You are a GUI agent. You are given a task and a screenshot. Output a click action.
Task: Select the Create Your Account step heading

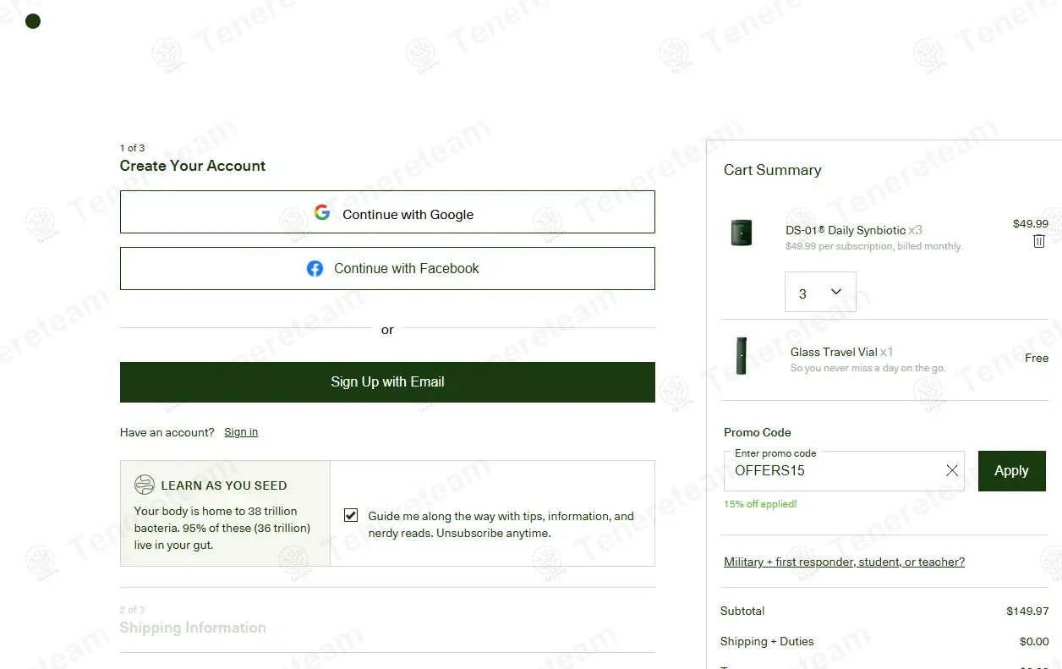coord(193,166)
